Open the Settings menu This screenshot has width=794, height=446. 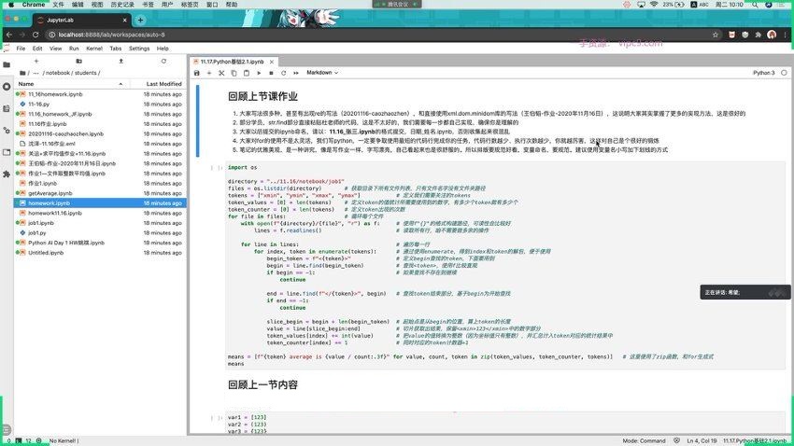pos(139,48)
